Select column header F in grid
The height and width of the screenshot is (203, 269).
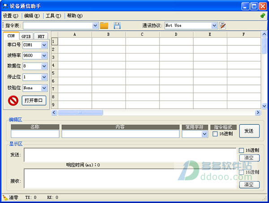243,35
